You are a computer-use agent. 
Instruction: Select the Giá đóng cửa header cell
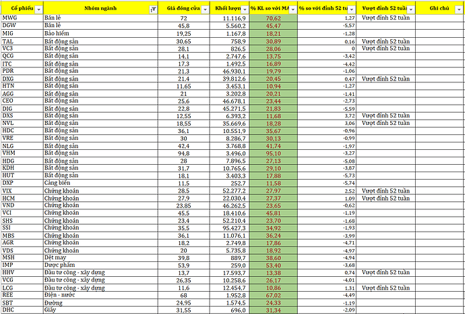(x=184, y=8)
